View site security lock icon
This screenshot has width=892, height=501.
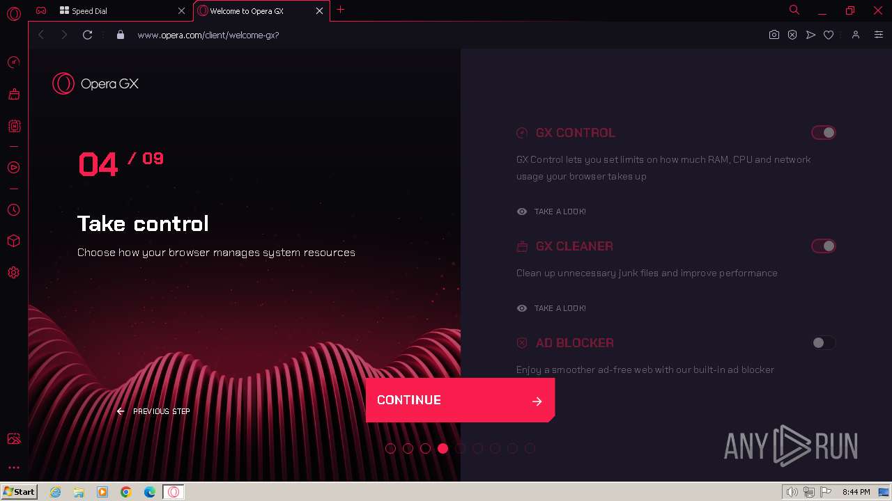[x=121, y=35]
